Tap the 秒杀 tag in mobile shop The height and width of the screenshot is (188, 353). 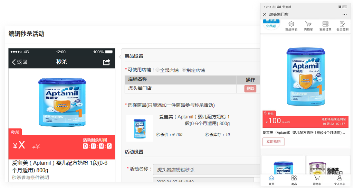(x=269, y=114)
